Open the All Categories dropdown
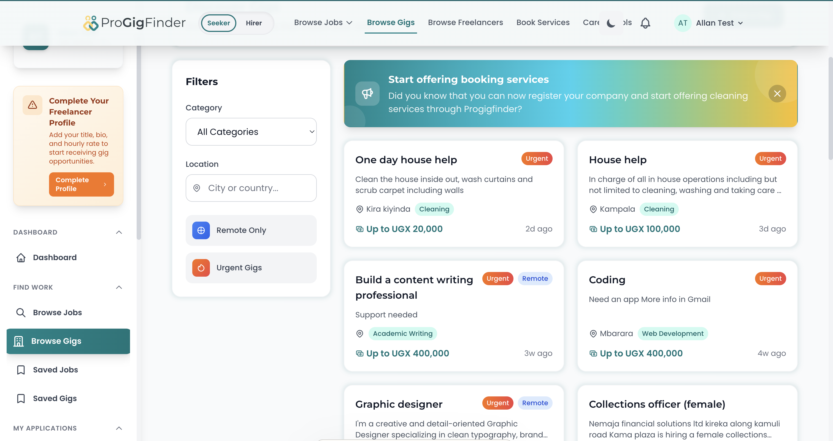 click(251, 132)
